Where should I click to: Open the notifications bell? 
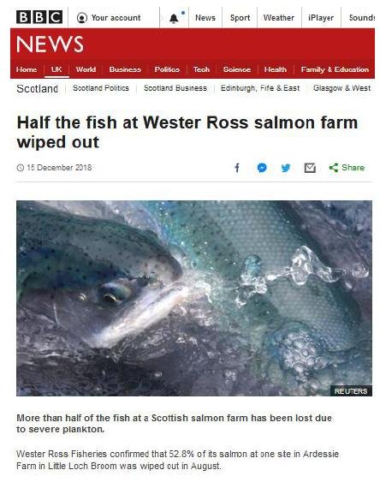pyautogui.click(x=174, y=19)
